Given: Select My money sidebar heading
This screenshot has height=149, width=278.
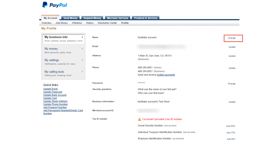Looking at the screenshot, I should coord(51,49).
